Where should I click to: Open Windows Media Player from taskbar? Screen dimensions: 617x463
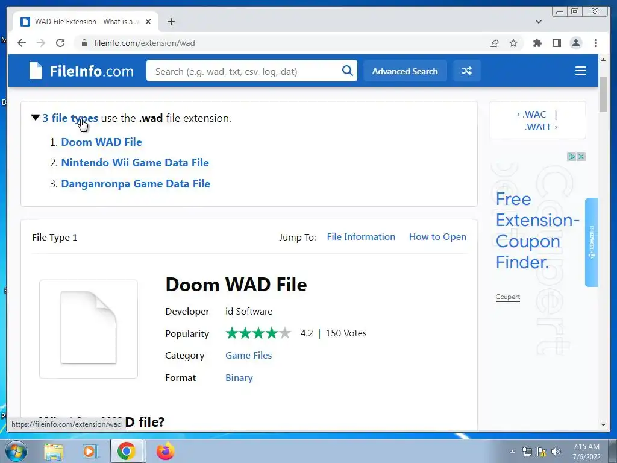click(x=90, y=451)
